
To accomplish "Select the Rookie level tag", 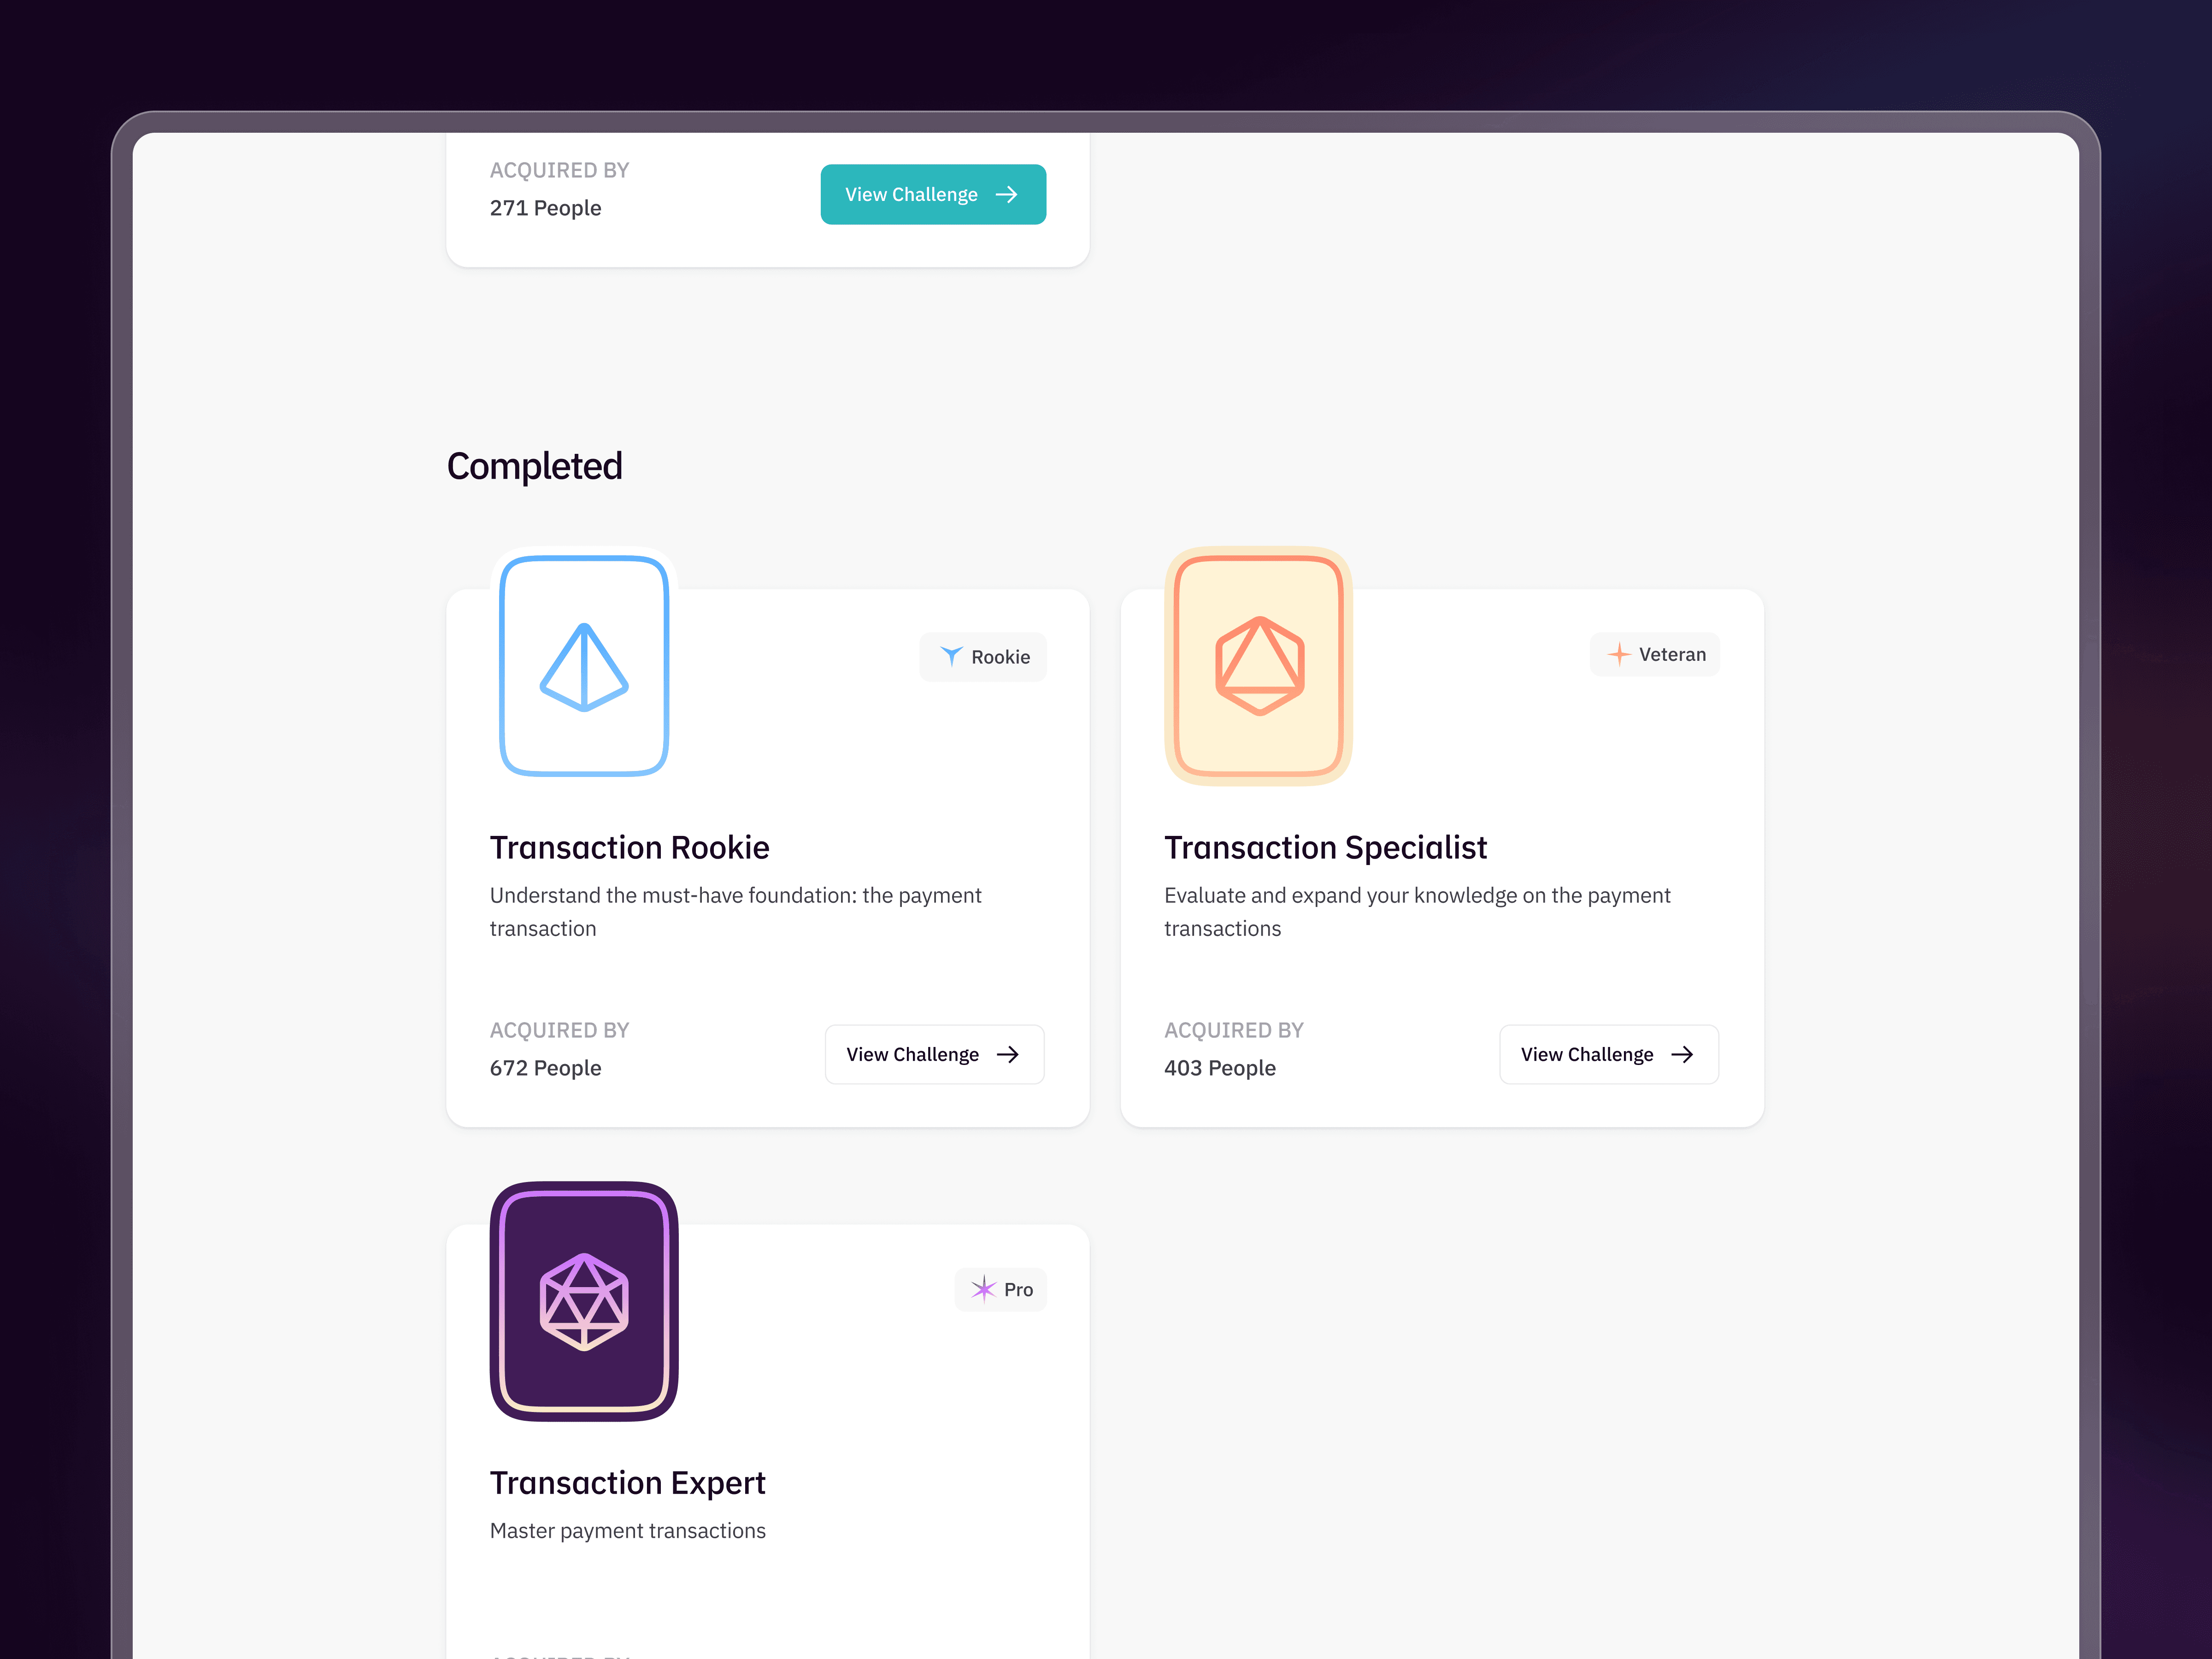I will [983, 656].
